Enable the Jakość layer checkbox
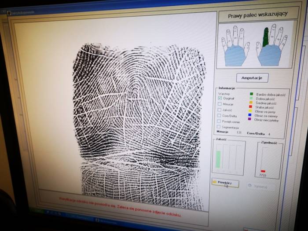 point(220,110)
